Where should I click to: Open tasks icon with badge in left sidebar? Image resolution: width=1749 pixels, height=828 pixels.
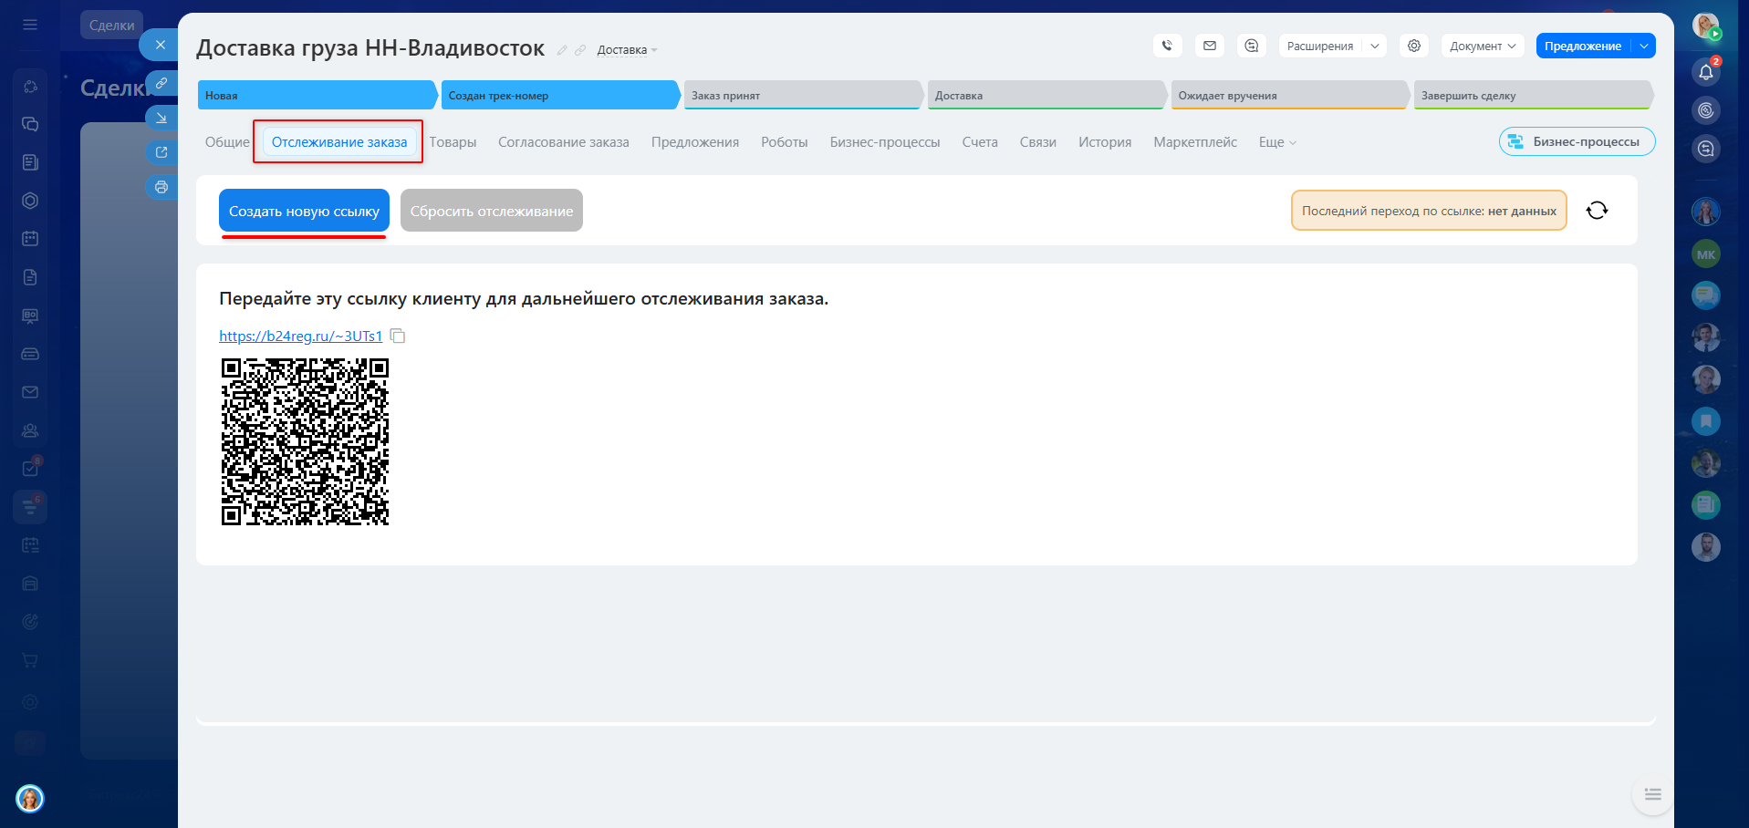click(x=30, y=469)
